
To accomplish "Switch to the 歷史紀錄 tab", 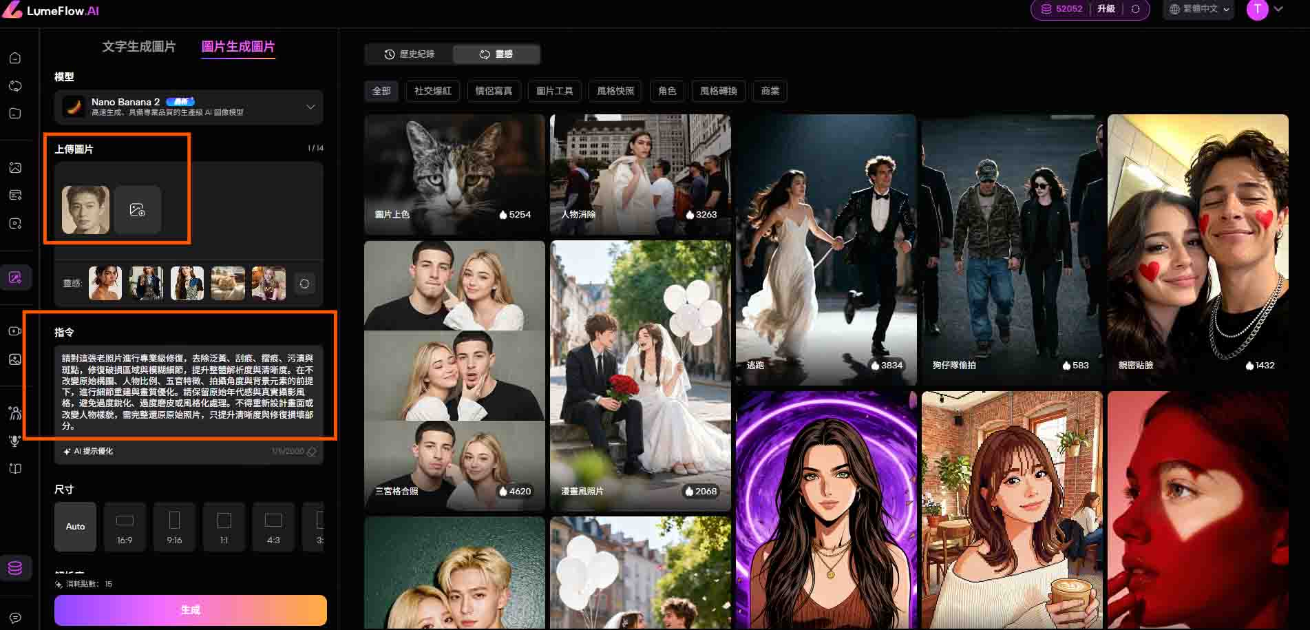I will click(409, 54).
